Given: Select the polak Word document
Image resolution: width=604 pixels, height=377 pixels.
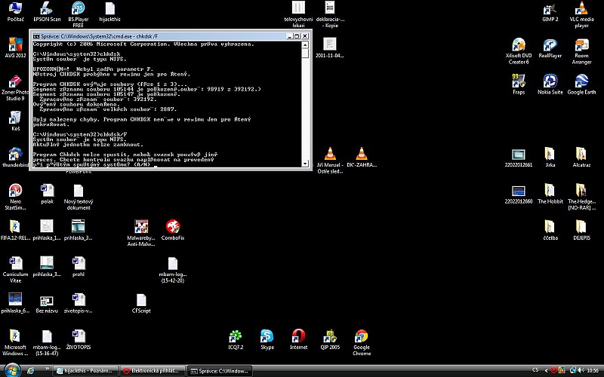Looking at the screenshot, I should coord(47,194).
